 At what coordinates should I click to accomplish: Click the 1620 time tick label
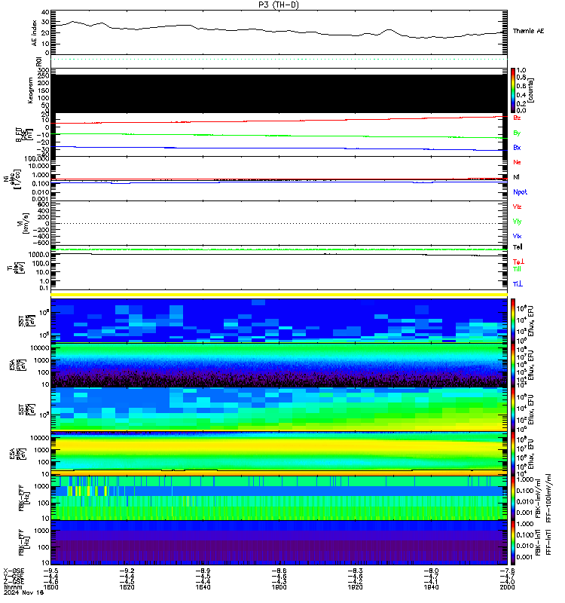click(127, 587)
